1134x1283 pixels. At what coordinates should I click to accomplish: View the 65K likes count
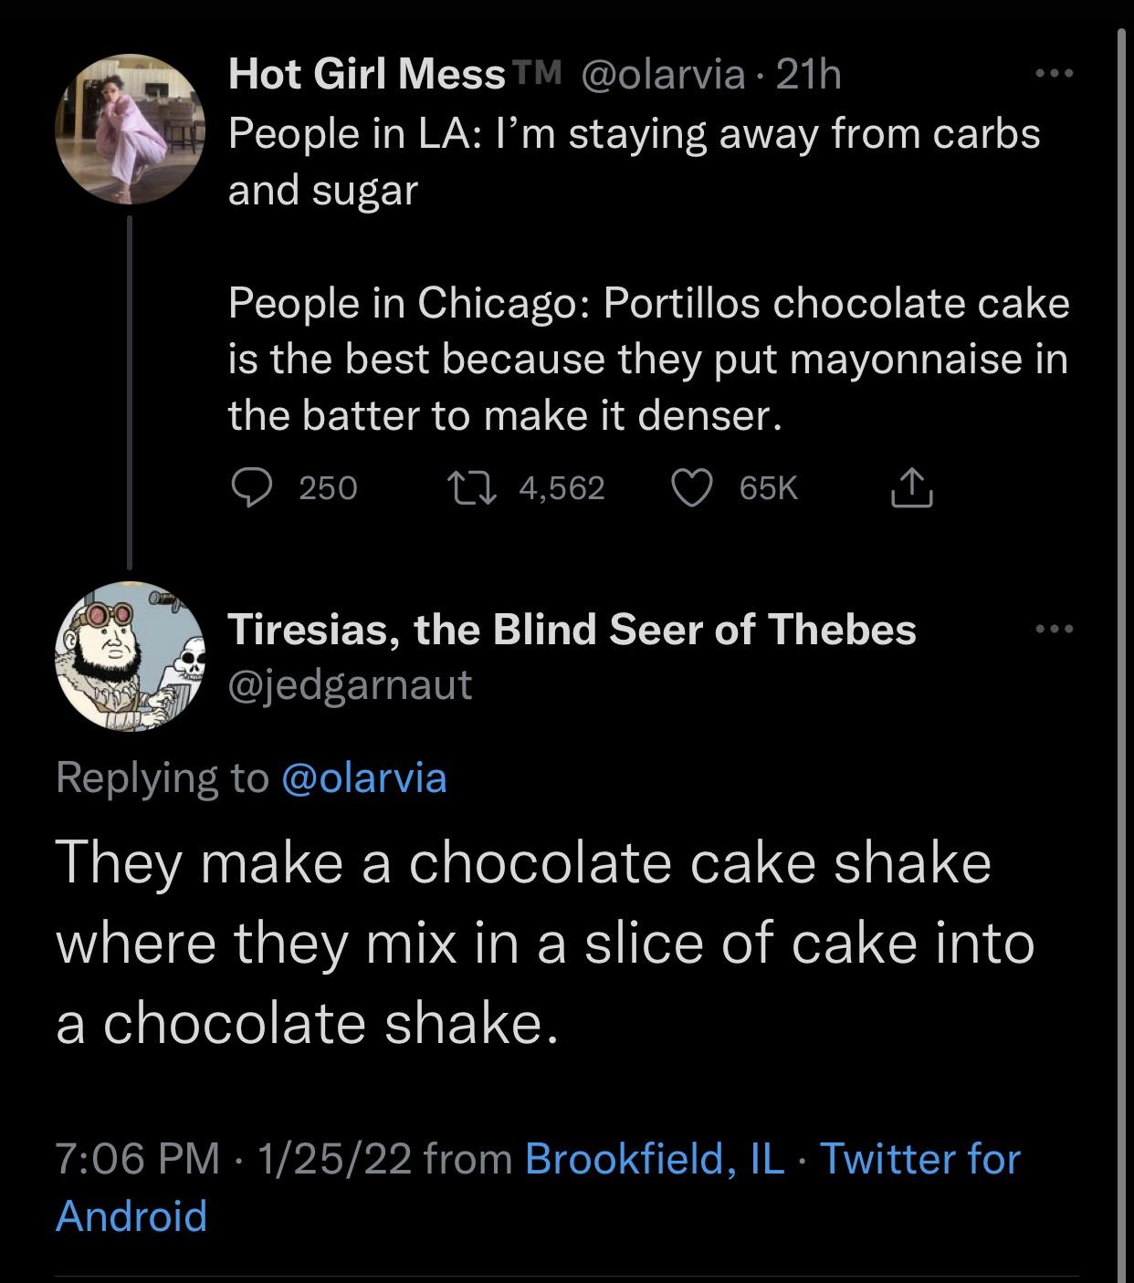click(x=769, y=489)
